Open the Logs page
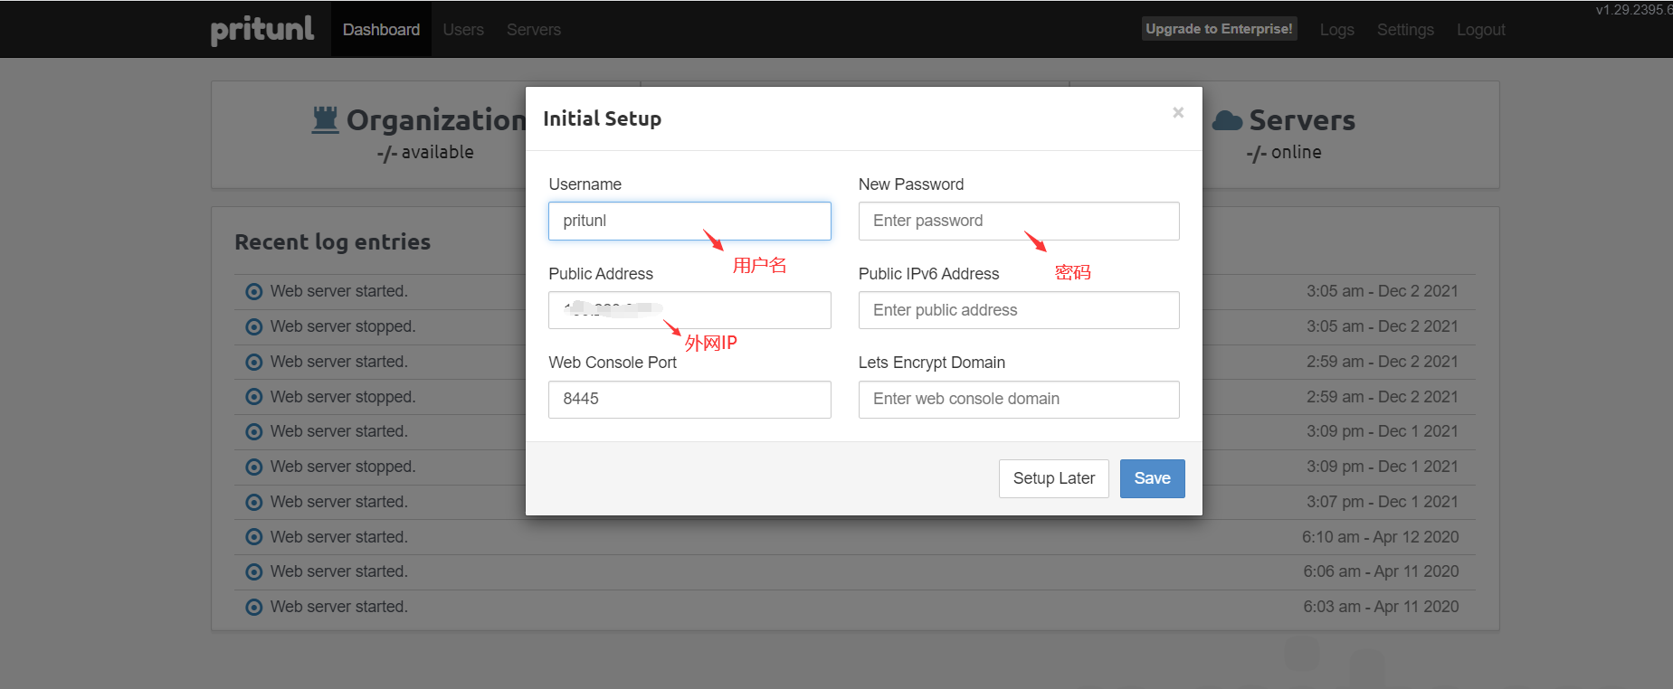This screenshot has height=689, width=1673. 1336,30
